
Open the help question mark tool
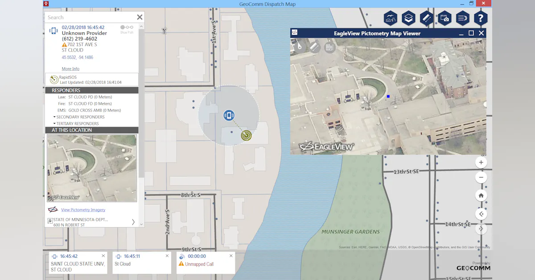pyautogui.click(x=480, y=18)
